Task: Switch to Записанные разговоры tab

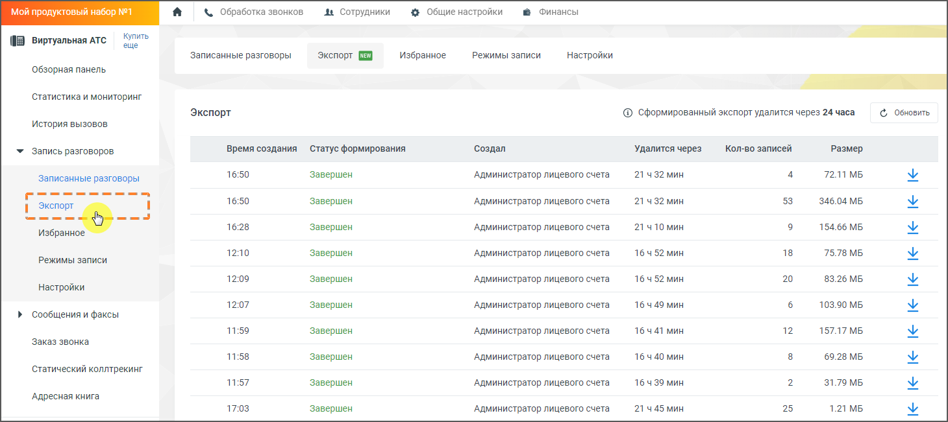Action: click(241, 55)
